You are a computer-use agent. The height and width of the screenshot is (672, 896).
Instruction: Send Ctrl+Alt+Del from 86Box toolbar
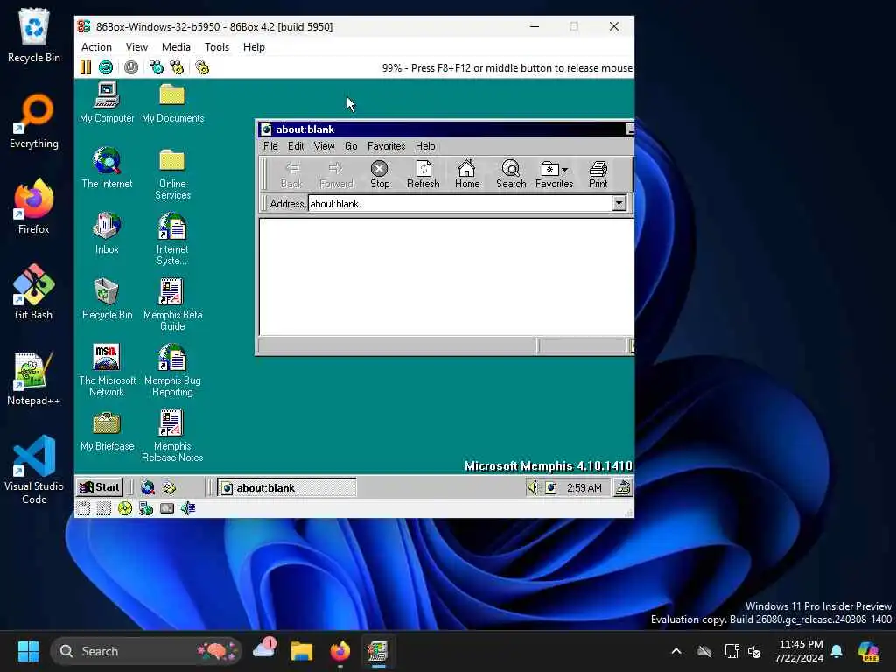coord(157,67)
